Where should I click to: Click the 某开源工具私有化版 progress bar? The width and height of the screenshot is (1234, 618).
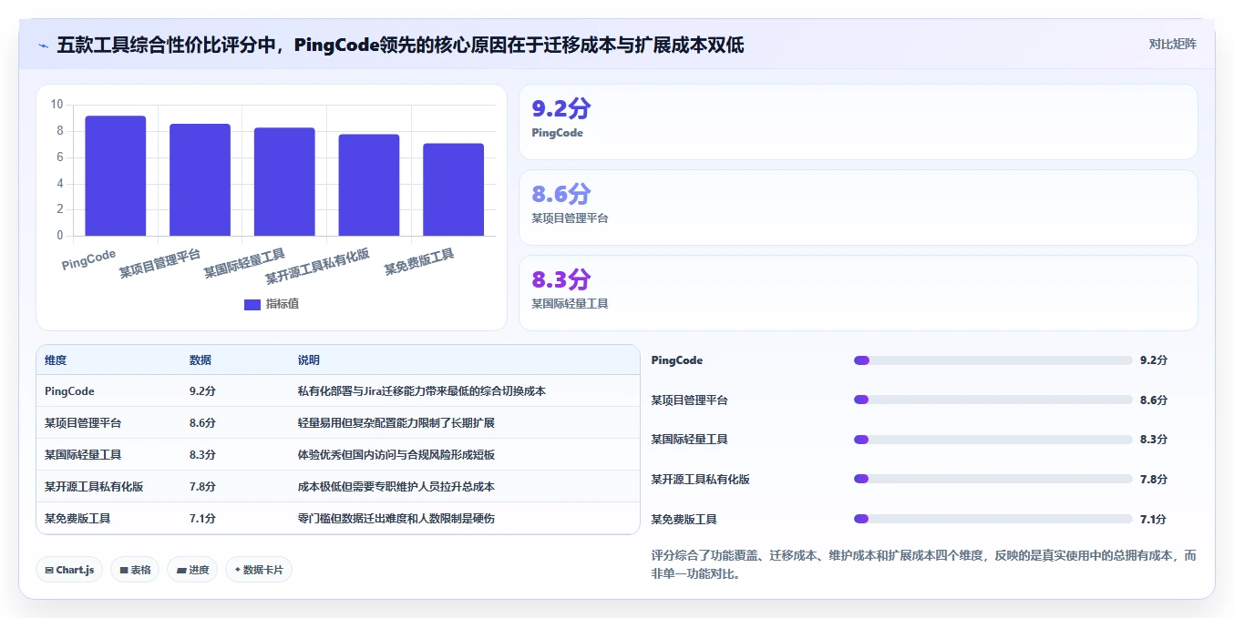(992, 479)
